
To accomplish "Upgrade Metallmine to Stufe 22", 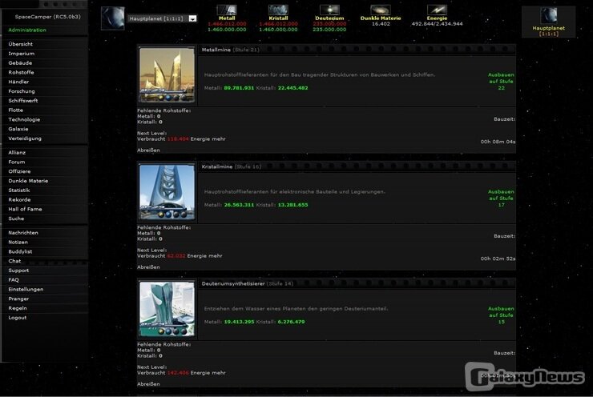I will (501, 80).
